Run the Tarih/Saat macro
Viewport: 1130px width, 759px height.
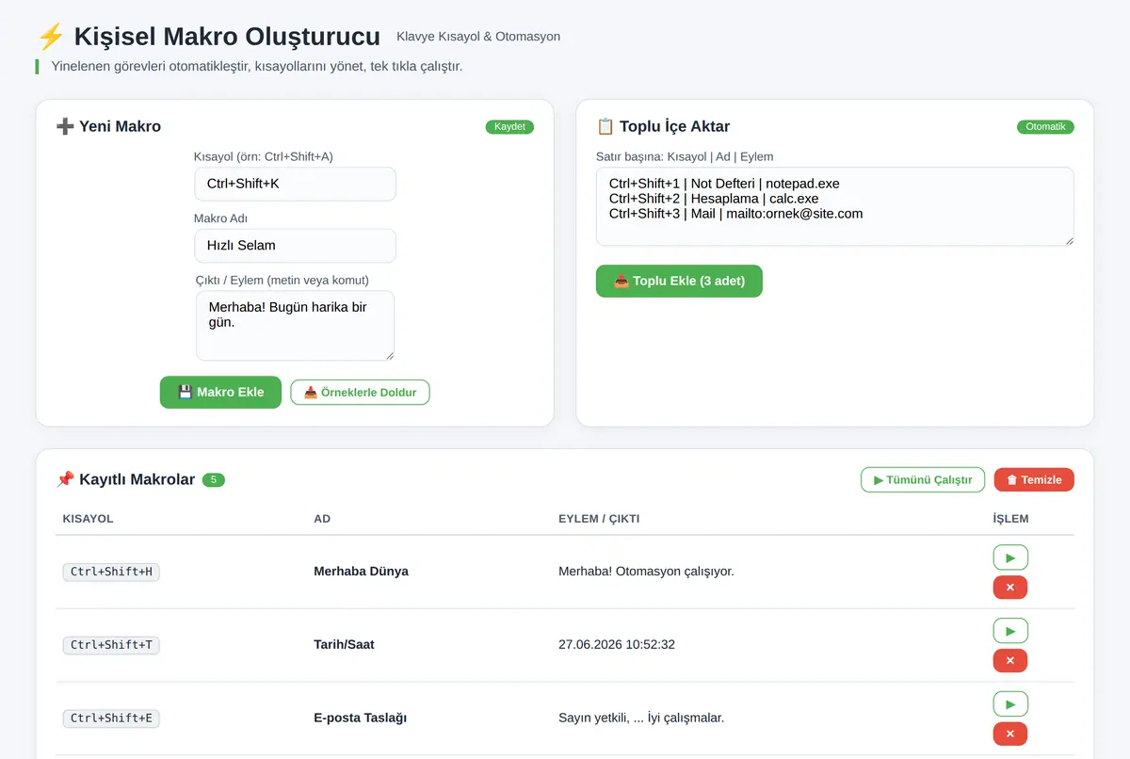[x=1010, y=631]
